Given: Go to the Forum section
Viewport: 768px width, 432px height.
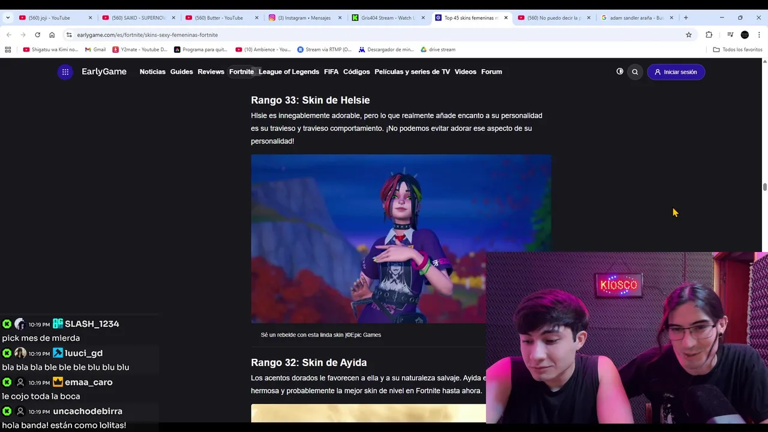Looking at the screenshot, I should 491,71.
